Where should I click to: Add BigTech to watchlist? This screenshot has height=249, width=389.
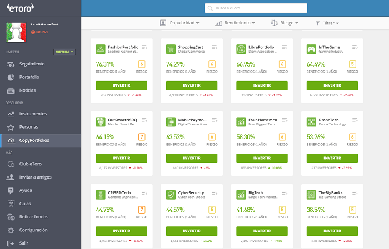tap(285, 193)
